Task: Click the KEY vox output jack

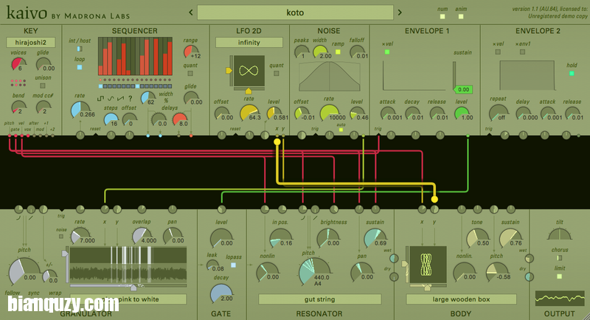Action: click(28, 136)
